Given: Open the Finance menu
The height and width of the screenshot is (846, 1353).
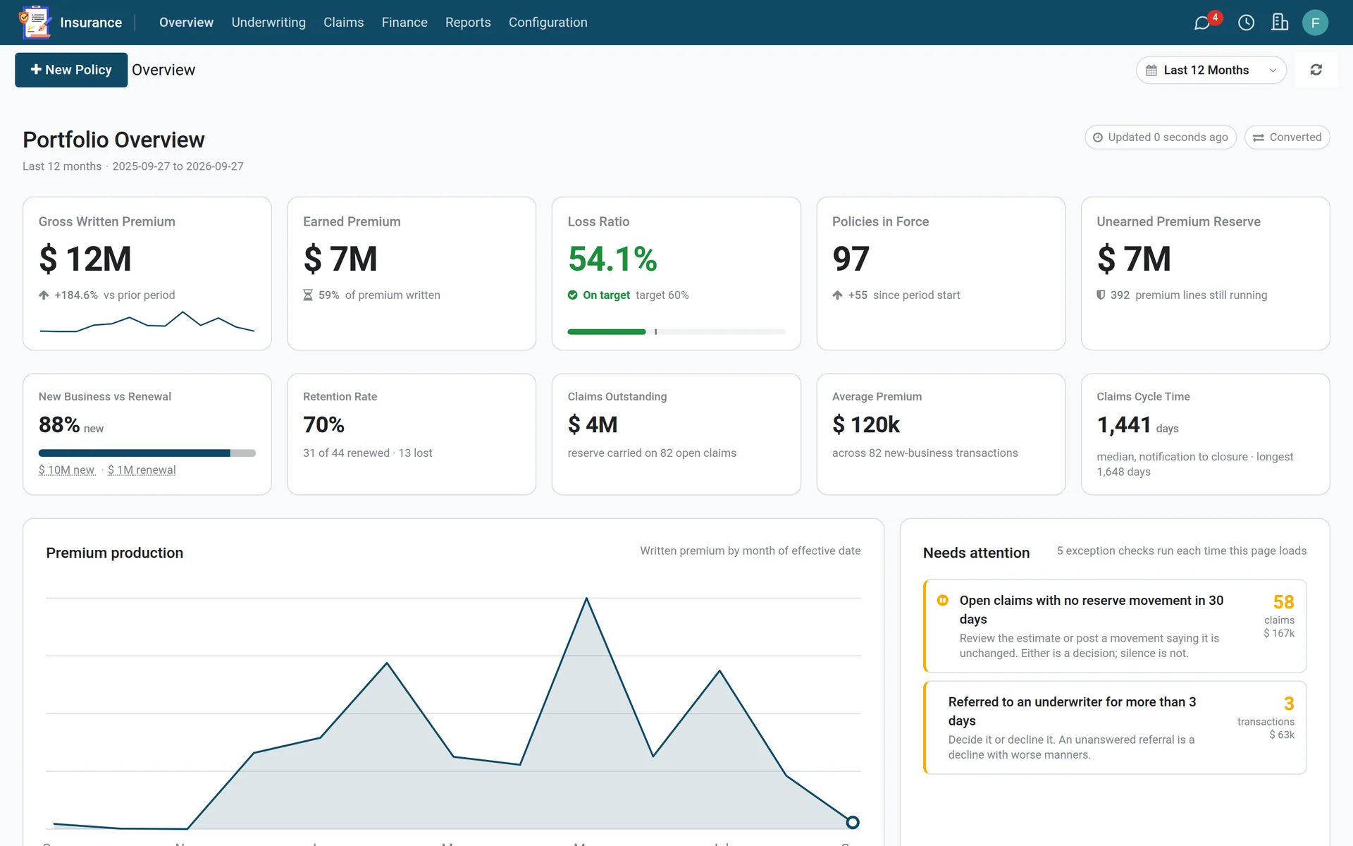Looking at the screenshot, I should pyautogui.click(x=404, y=23).
